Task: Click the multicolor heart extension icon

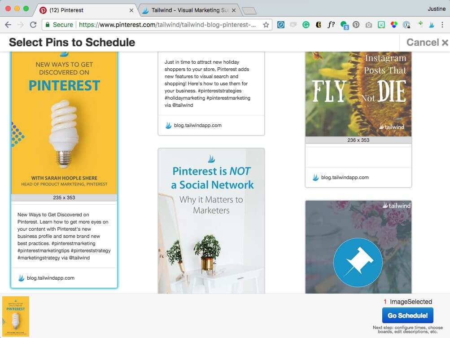Action: pyautogui.click(x=394, y=25)
